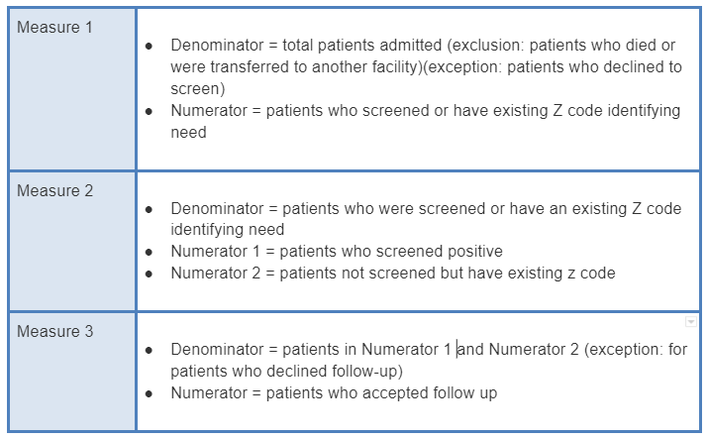Screen dimensions: 708x439
Task: Click bullet point before 'Numerator 1'
Action: click(150, 253)
